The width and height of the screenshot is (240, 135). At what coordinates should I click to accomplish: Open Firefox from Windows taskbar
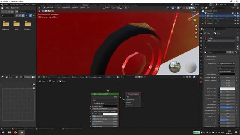coord(15,132)
